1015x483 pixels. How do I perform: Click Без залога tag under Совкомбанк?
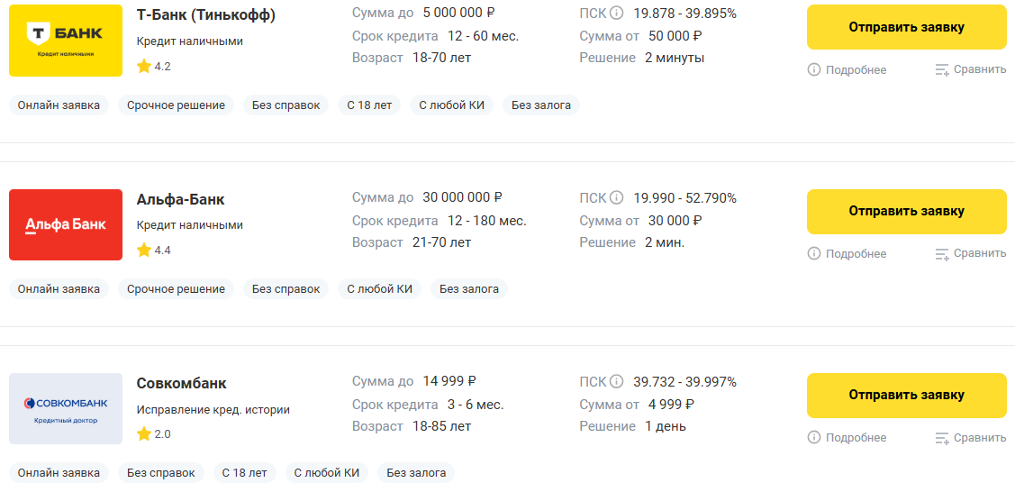pos(416,473)
